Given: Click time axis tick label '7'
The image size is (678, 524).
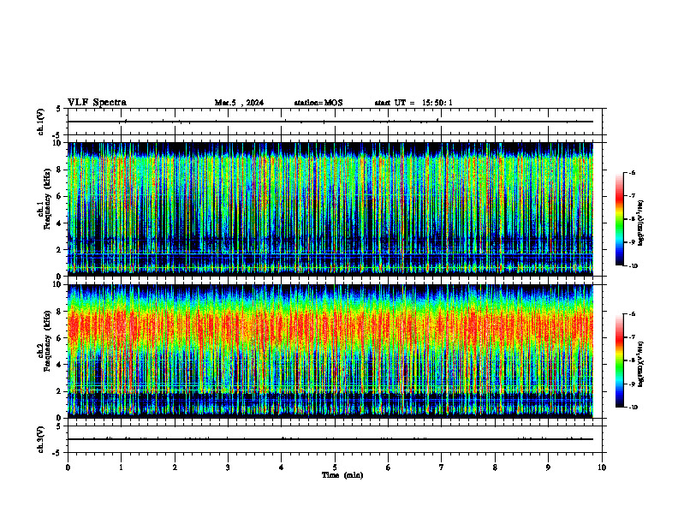Looking at the screenshot, I should tap(442, 467).
